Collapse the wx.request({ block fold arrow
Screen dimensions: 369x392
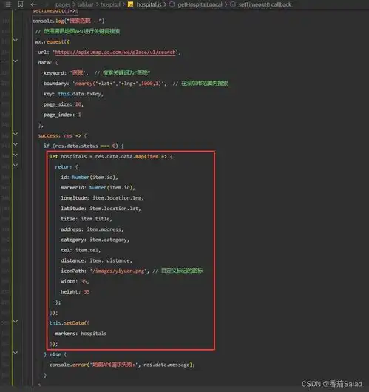coord(16,41)
